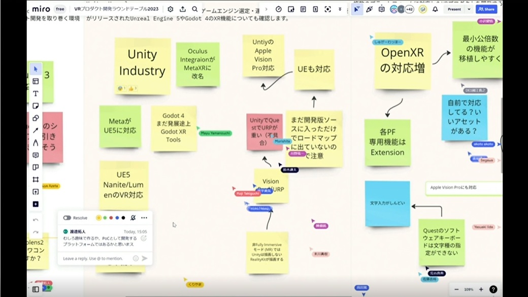The width and height of the screenshot is (528, 297).
Task: Toggle the Resolve switch on the comment
Action: point(67,218)
